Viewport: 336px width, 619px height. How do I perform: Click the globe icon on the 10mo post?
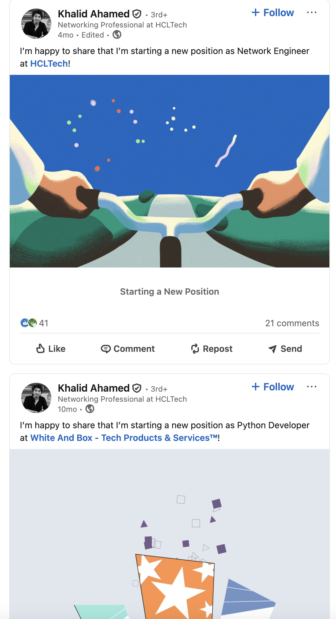(90, 409)
